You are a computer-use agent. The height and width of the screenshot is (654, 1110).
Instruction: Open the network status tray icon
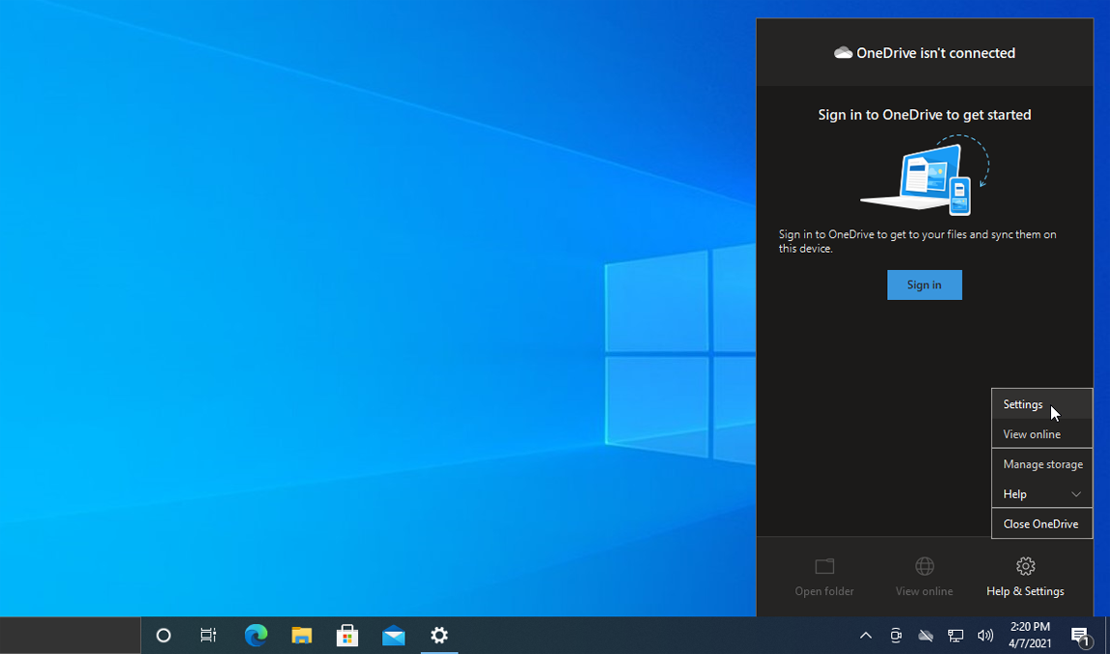(x=955, y=635)
